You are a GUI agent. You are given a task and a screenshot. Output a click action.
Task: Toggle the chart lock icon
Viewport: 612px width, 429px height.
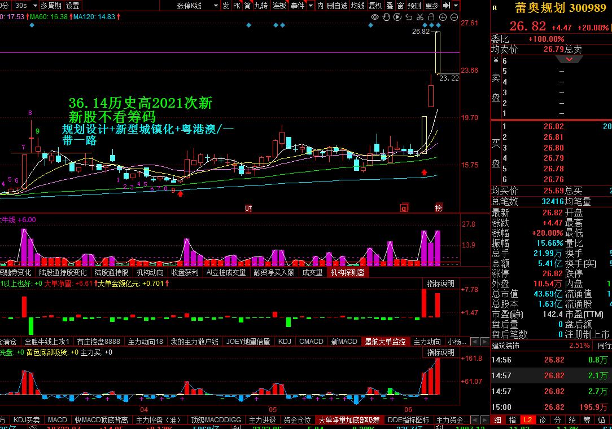coord(431,17)
